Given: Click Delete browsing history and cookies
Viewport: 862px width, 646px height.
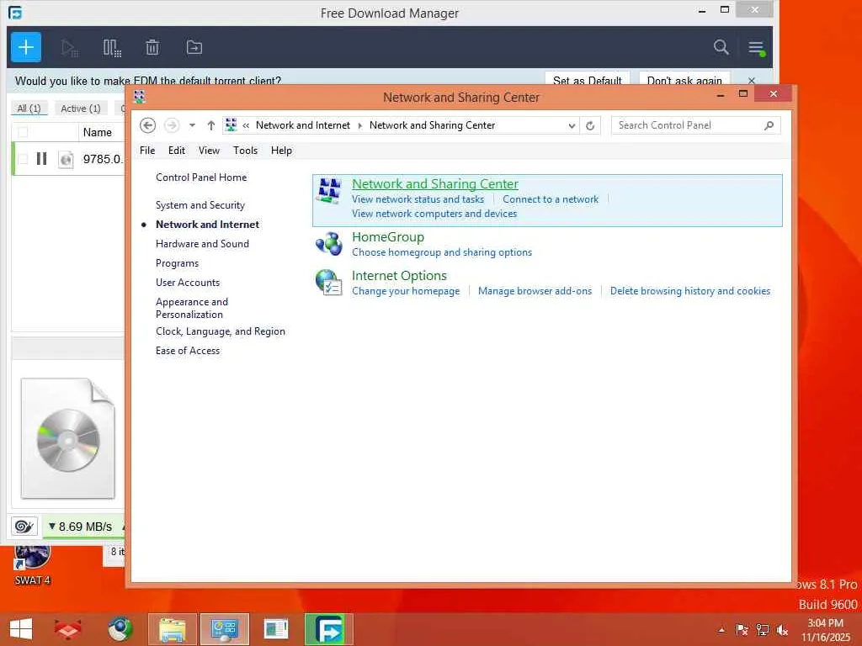Looking at the screenshot, I should click(x=690, y=291).
